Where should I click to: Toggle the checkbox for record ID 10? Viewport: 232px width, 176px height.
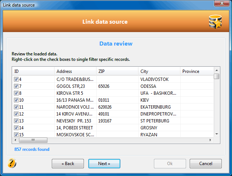16,100
